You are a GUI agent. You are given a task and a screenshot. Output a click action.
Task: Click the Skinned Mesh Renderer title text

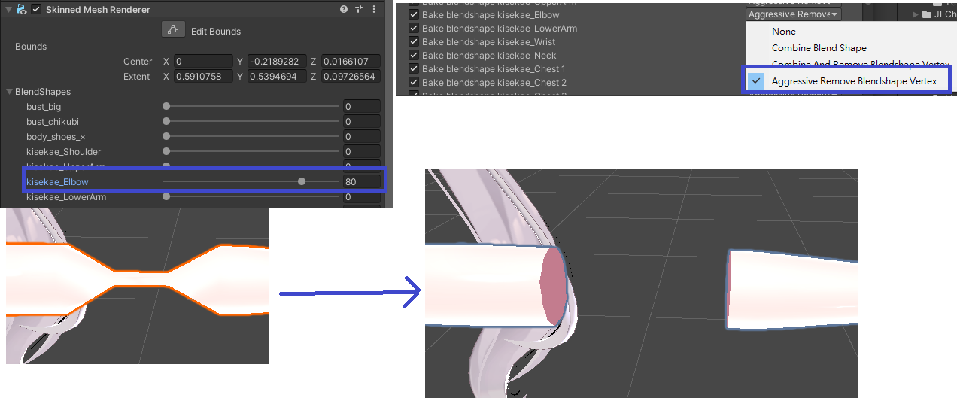coord(98,10)
